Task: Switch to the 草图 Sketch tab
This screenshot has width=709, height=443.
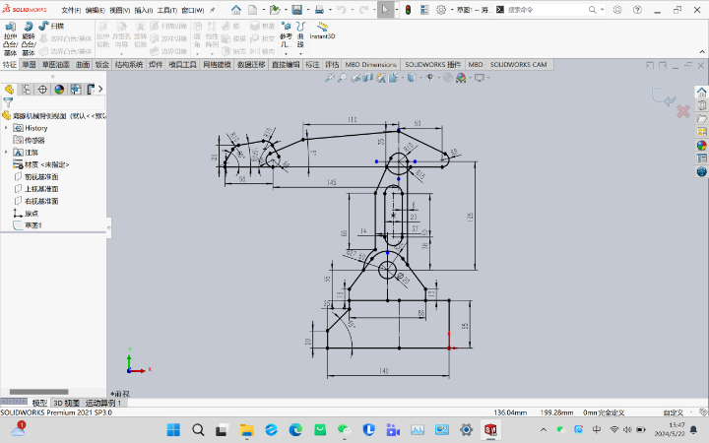Action: click(x=29, y=65)
